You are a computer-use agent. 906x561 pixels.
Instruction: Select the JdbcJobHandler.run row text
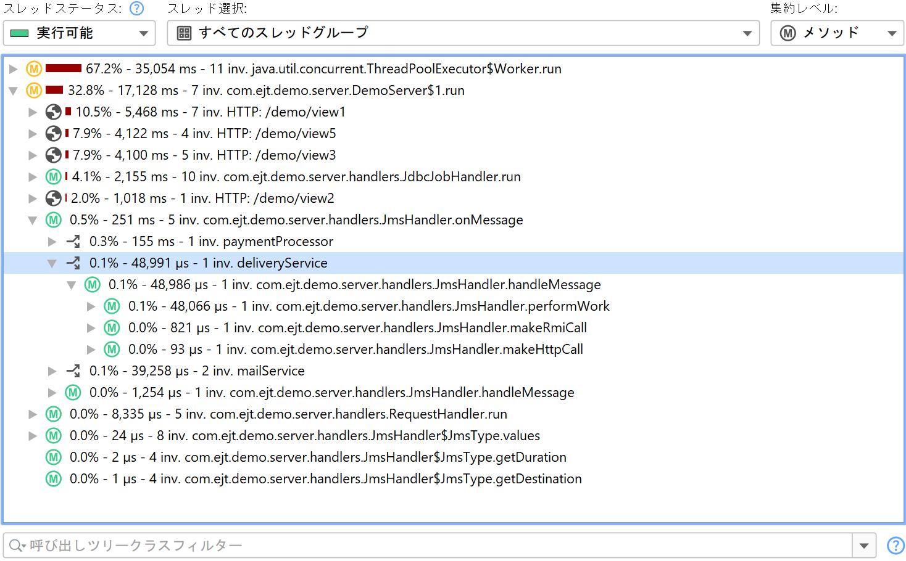[296, 177]
